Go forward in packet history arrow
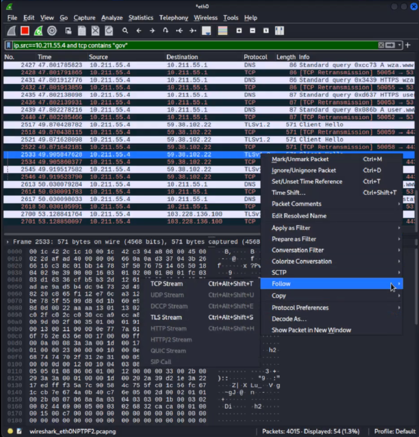Screen dimensions: 419x437 [152, 31]
